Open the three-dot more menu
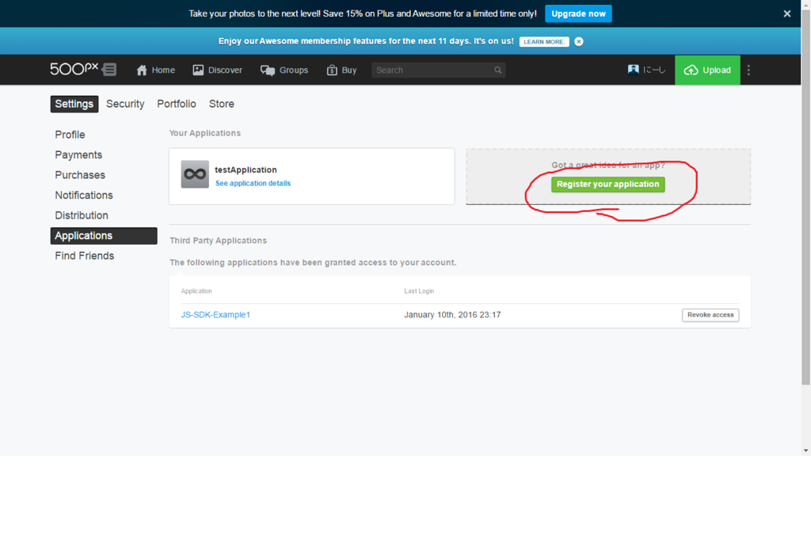The height and width of the screenshot is (558, 811). [x=748, y=70]
